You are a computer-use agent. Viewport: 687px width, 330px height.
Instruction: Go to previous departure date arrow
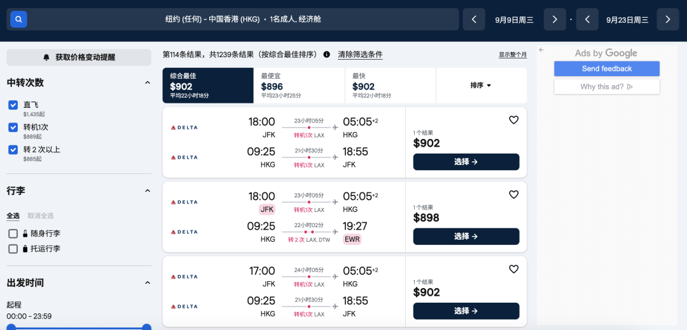(x=474, y=20)
